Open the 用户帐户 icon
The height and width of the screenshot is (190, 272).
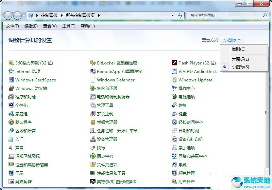pyautogui.click(x=174, y=182)
